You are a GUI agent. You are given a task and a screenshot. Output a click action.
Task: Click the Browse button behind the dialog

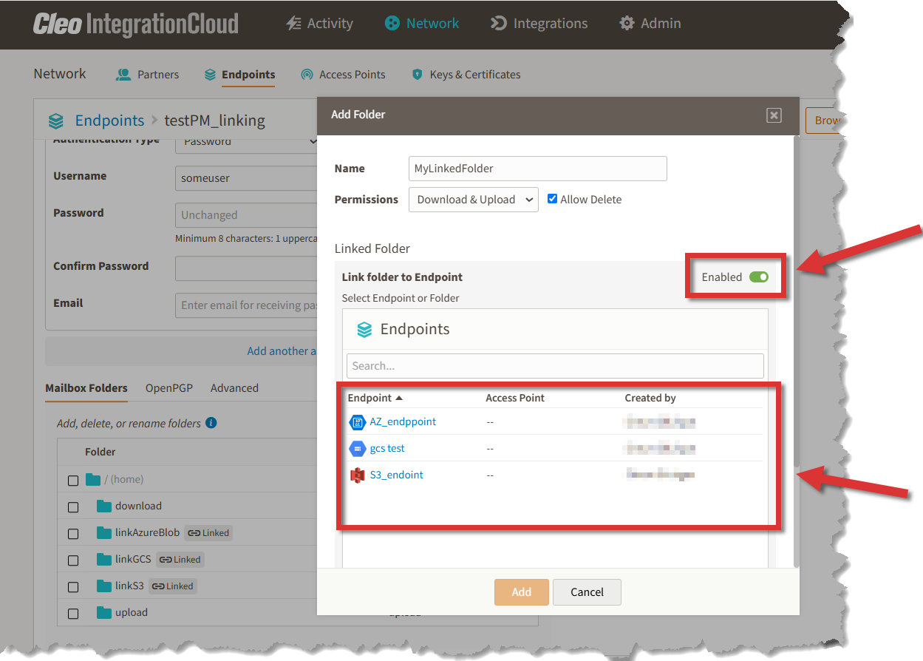824,121
